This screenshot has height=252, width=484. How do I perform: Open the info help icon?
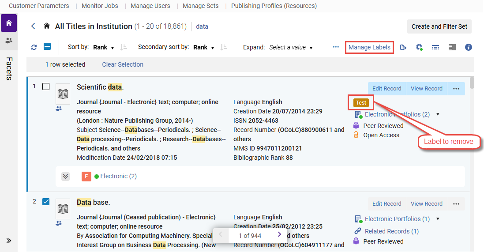468,47
